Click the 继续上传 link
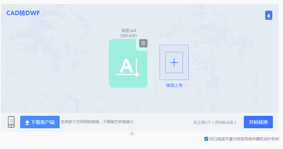Screen dimensions: 283x149 [x=174, y=85]
